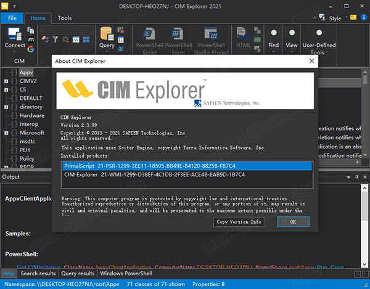Switch to the Tools ribbon tab

65,18
